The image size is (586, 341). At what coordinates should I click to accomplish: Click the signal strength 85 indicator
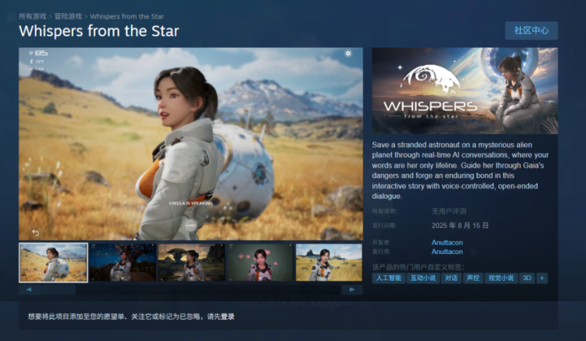click(x=38, y=53)
